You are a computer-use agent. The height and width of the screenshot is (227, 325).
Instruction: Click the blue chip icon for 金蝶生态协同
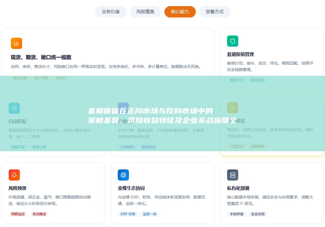point(123,175)
